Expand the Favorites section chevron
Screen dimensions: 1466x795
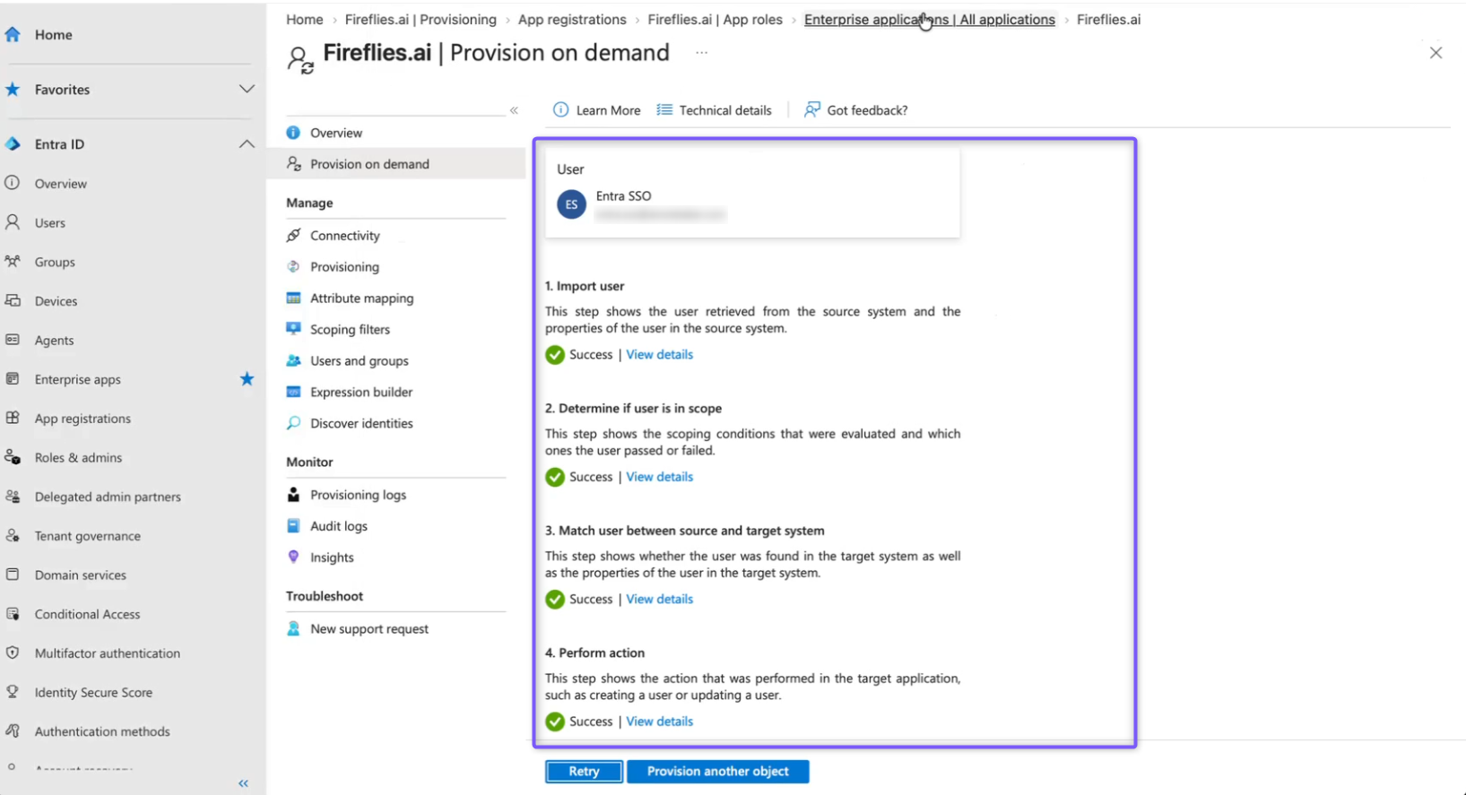tap(247, 90)
